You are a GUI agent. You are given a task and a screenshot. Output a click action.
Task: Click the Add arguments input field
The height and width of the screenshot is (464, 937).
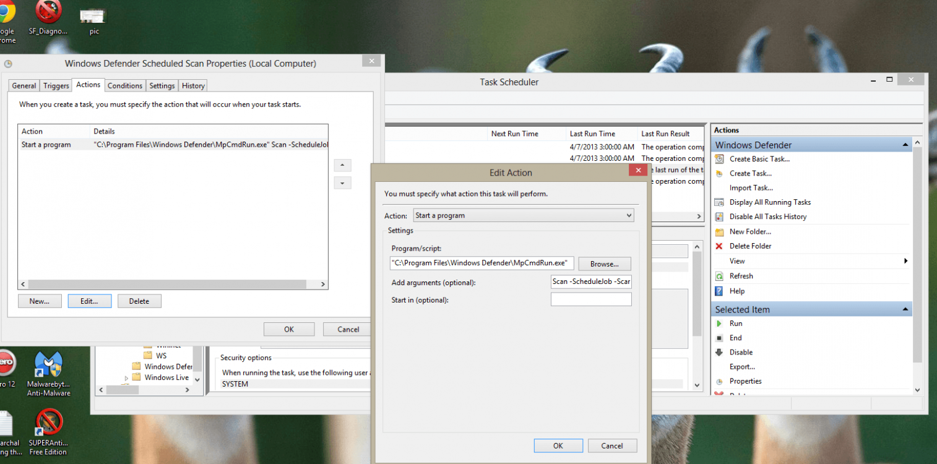coord(591,281)
